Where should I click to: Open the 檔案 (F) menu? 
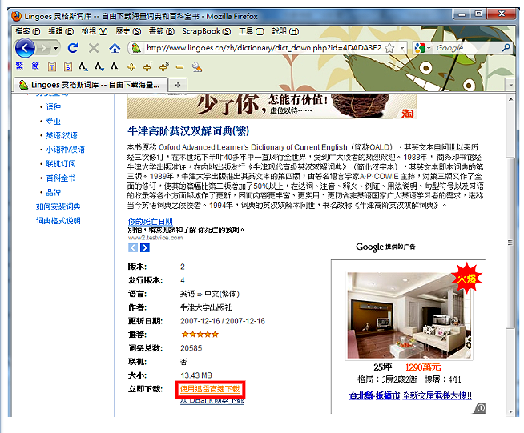(x=28, y=31)
